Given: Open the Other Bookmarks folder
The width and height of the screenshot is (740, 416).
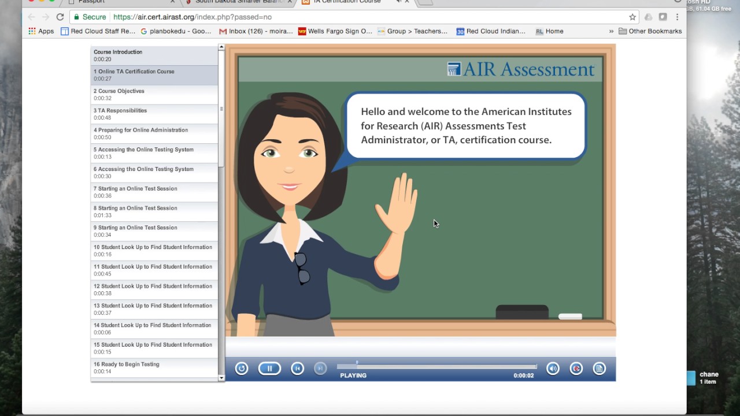Looking at the screenshot, I should [x=650, y=31].
